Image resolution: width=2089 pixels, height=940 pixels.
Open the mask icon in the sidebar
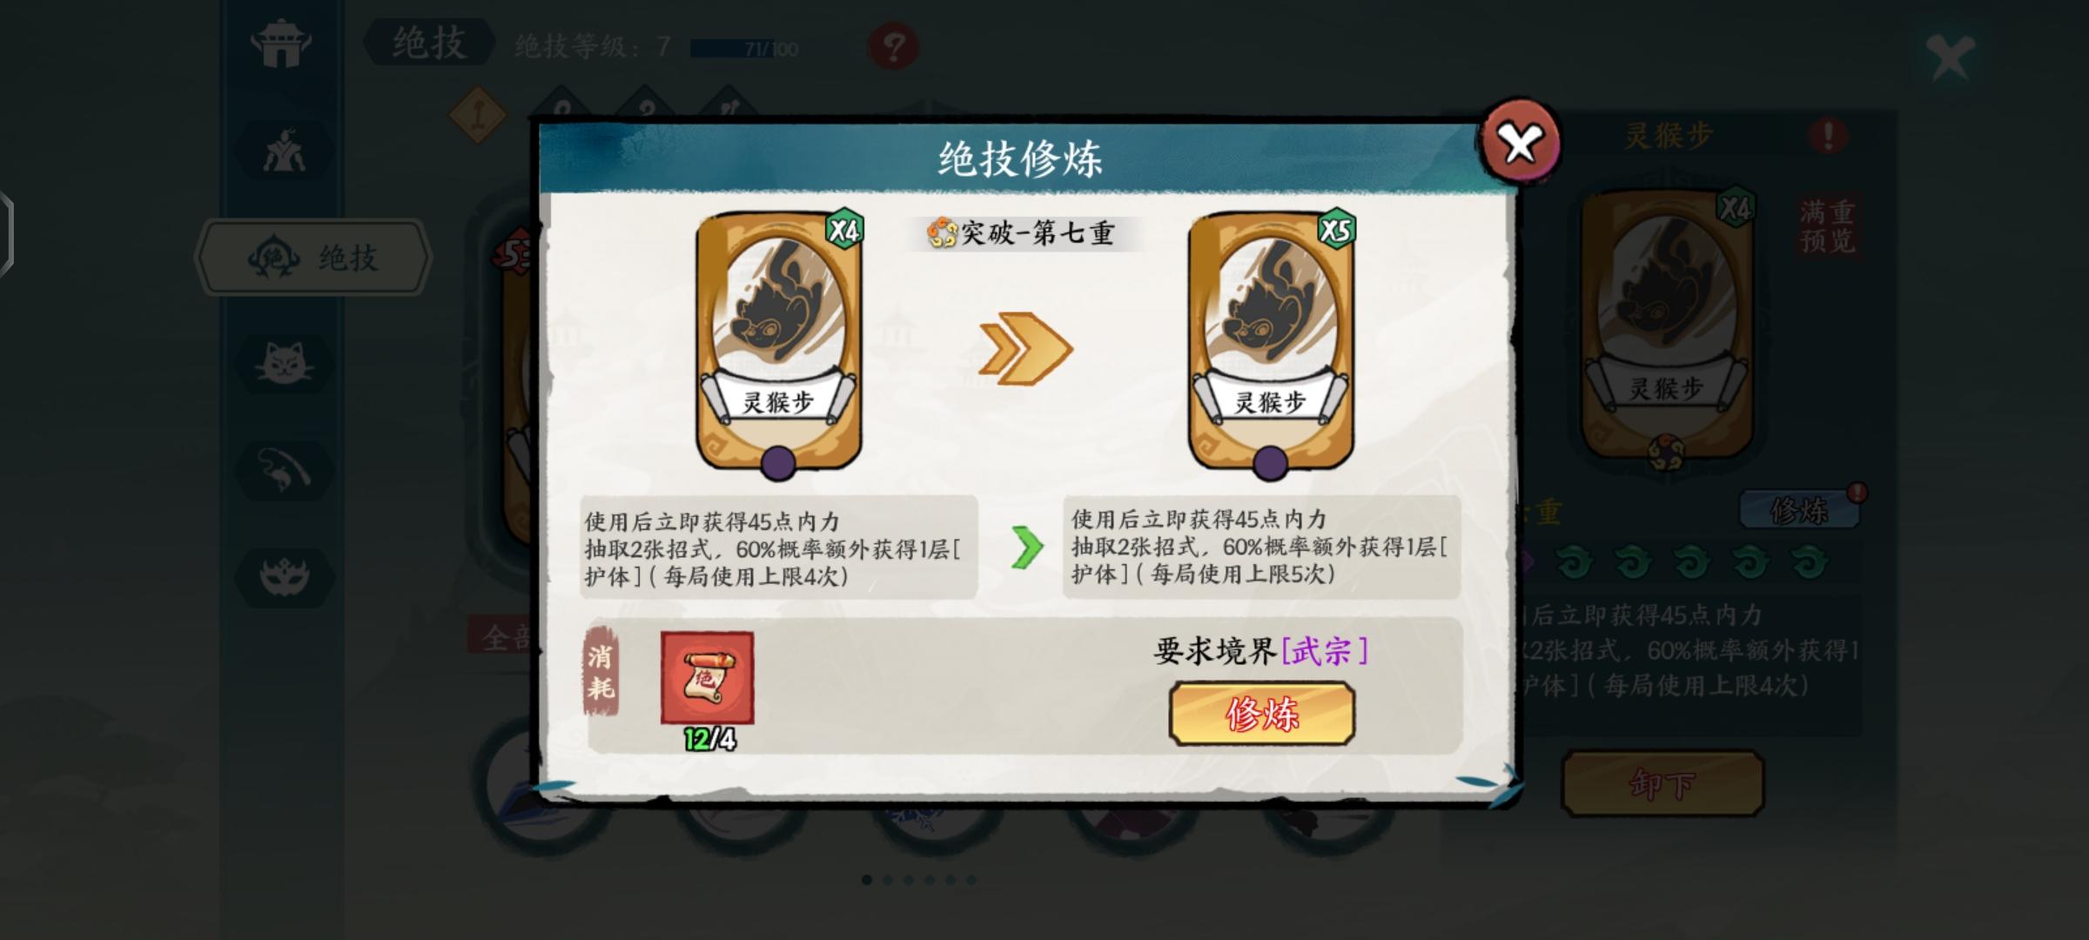(285, 576)
